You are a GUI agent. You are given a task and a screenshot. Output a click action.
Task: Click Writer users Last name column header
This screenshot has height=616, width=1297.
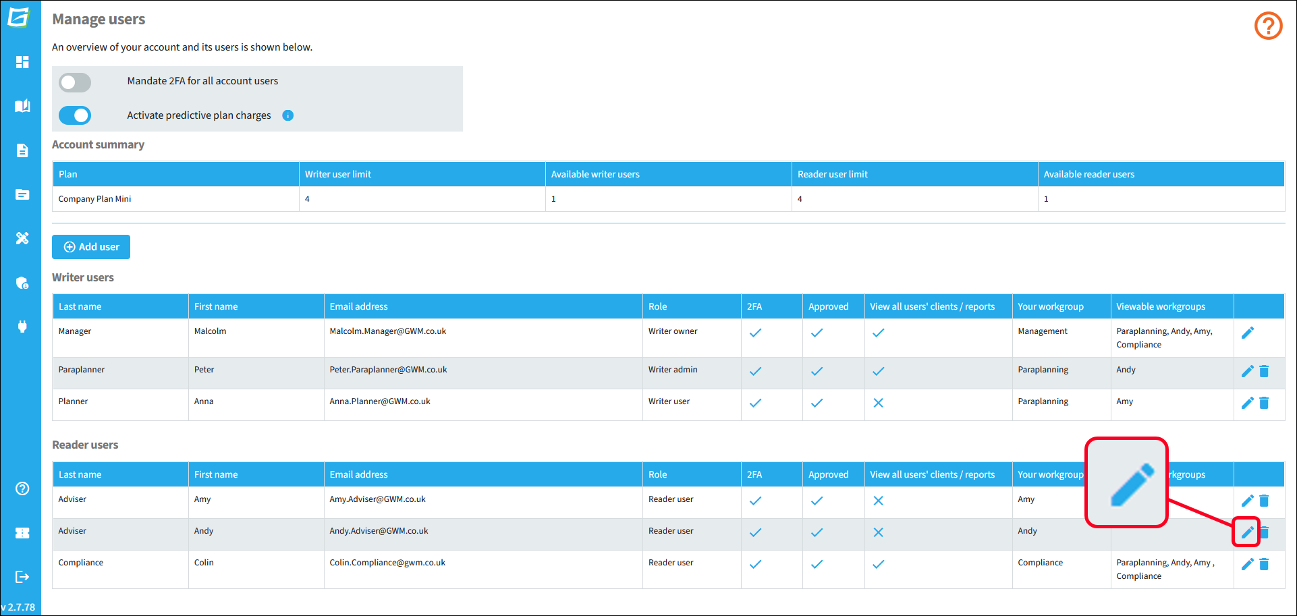(121, 306)
